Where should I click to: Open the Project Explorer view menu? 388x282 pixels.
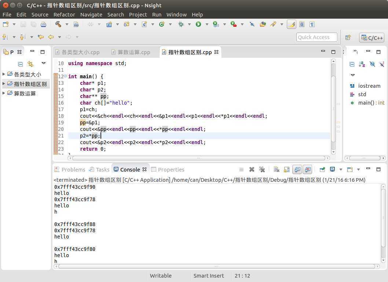[44, 63]
